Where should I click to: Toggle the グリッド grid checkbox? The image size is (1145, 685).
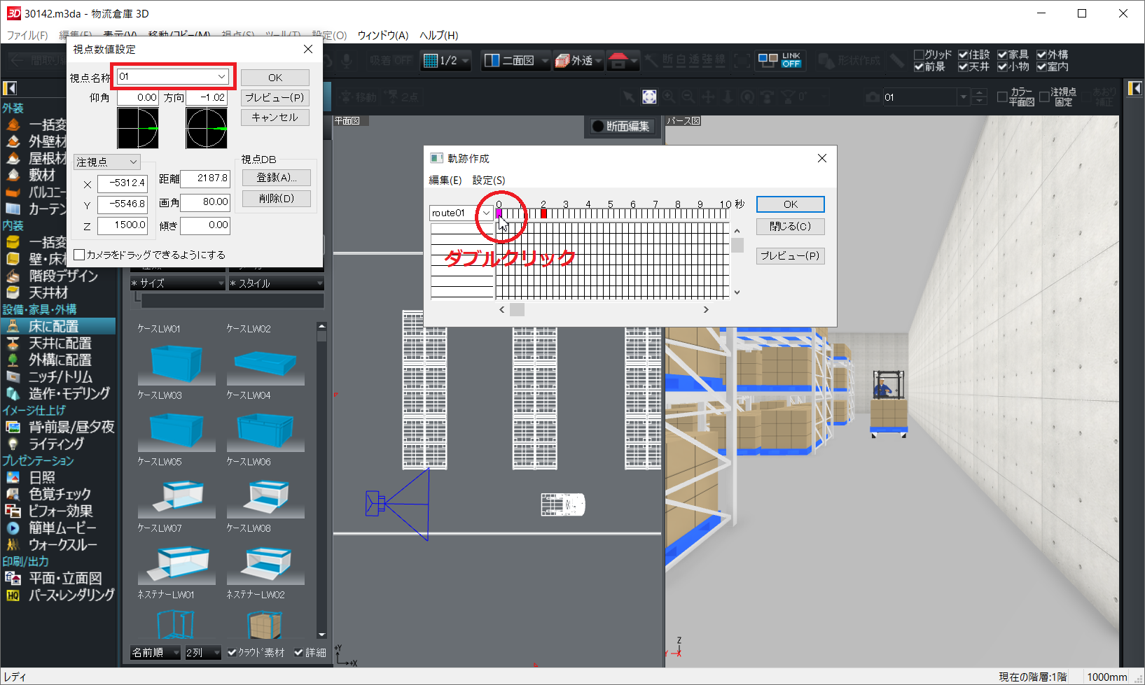coord(919,55)
